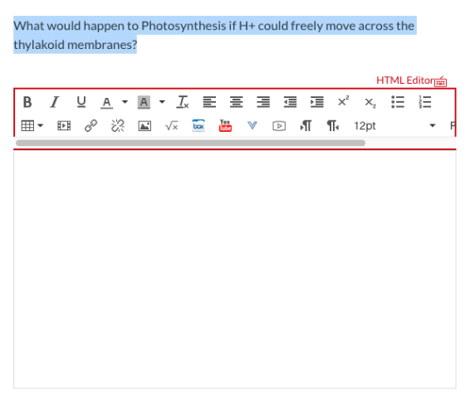465x395 pixels.
Task: Toggle bold formatting
Action: pos(27,102)
